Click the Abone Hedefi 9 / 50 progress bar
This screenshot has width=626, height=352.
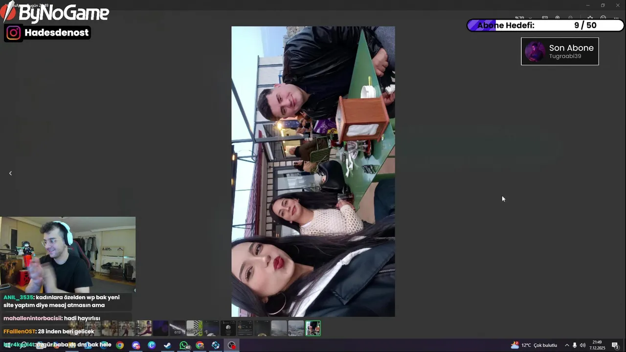(x=546, y=25)
